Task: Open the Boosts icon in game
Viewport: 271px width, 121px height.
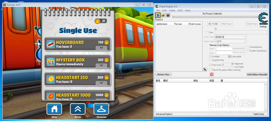Action: click(x=78, y=109)
